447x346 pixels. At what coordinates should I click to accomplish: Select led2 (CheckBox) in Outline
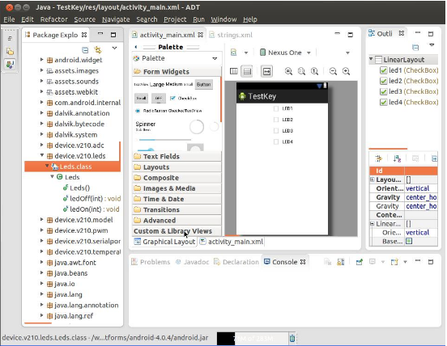click(x=409, y=81)
